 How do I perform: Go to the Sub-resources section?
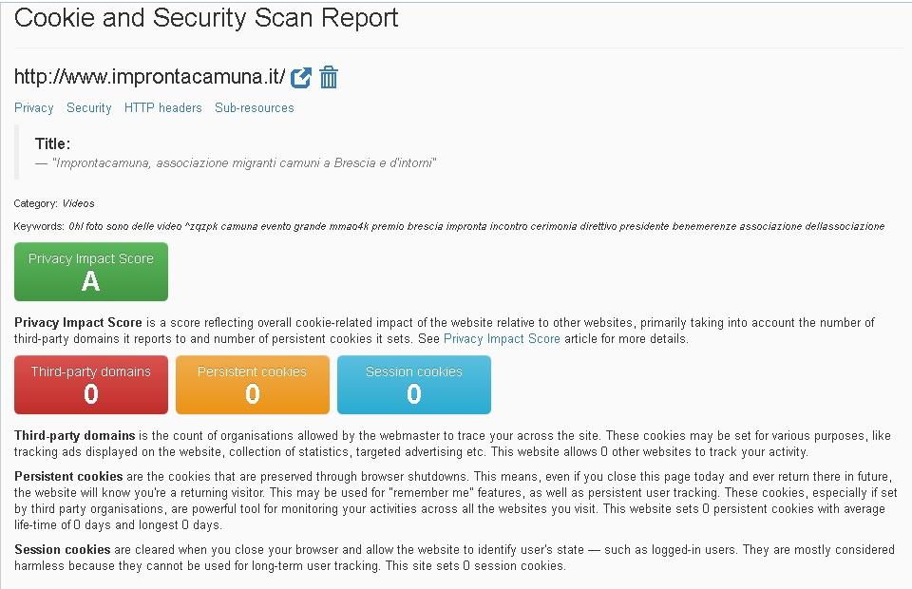coord(255,107)
